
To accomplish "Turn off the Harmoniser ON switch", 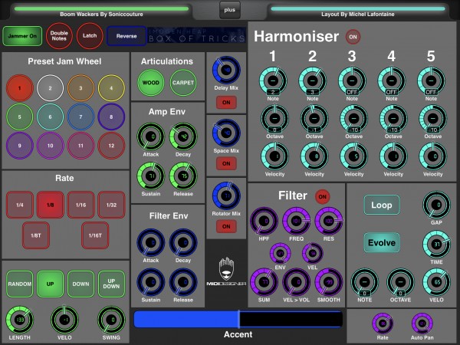I will click(353, 37).
